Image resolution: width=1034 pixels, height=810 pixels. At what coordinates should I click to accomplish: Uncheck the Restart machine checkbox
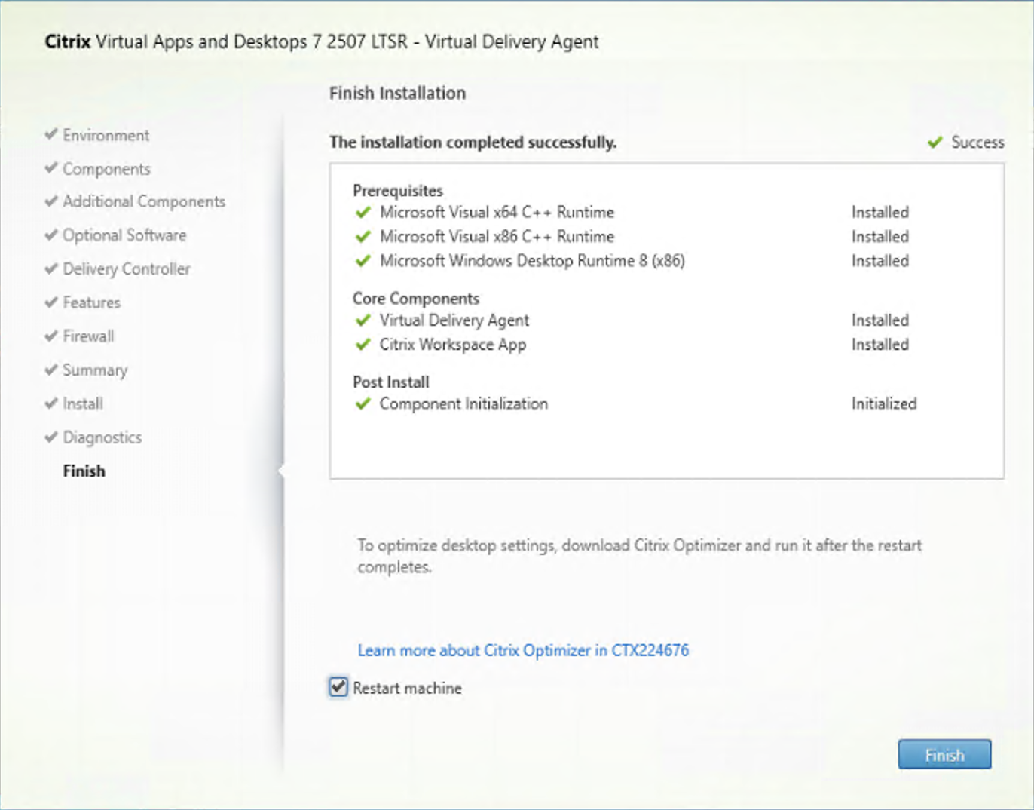click(x=338, y=687)
